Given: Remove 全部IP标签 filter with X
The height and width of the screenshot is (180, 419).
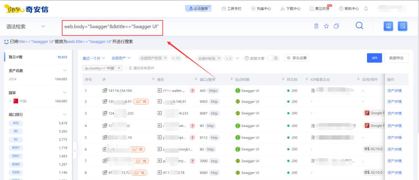Looking at the screenshot, I should (x=219, y=58).
